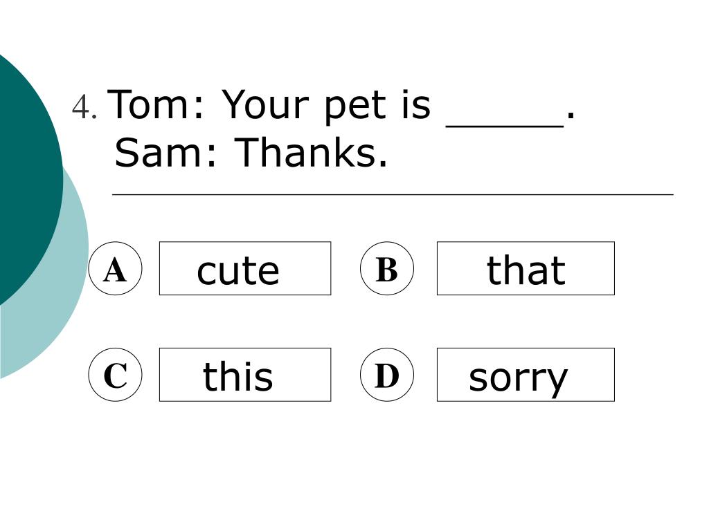Click the word Tom in the question
This screenshot has width=709, height=531.
click(x=148, y=105)
